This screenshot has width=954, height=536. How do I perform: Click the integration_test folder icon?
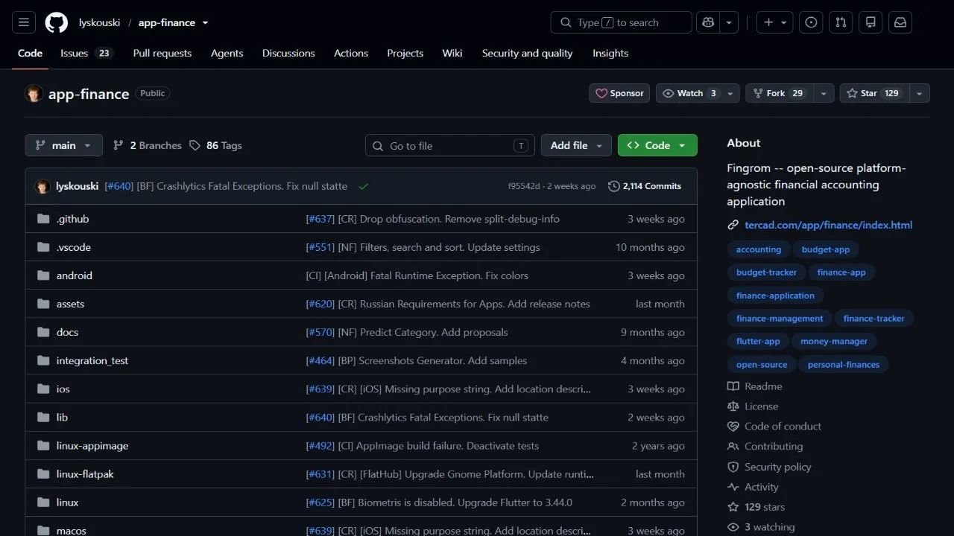click(x=43, y=360)
